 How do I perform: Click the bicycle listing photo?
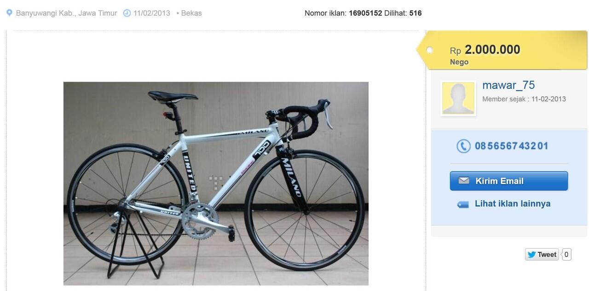coord(216,183)
